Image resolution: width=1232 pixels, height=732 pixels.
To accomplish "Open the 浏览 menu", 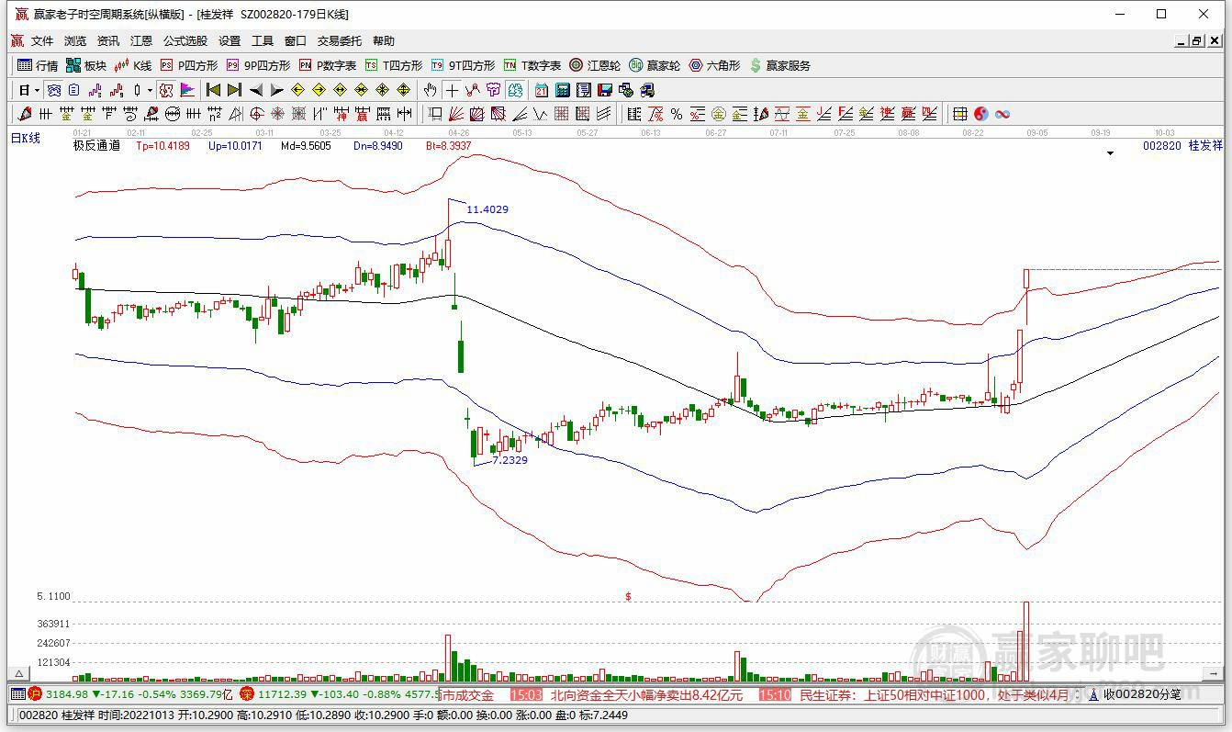I will coord(75,41).
